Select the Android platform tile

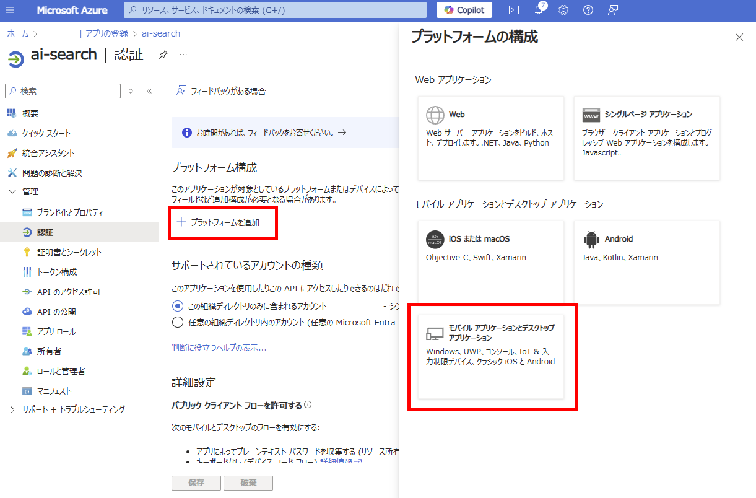point(646,263)
